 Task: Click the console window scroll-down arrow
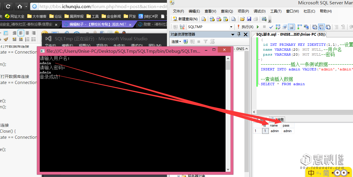pos(228,169)
